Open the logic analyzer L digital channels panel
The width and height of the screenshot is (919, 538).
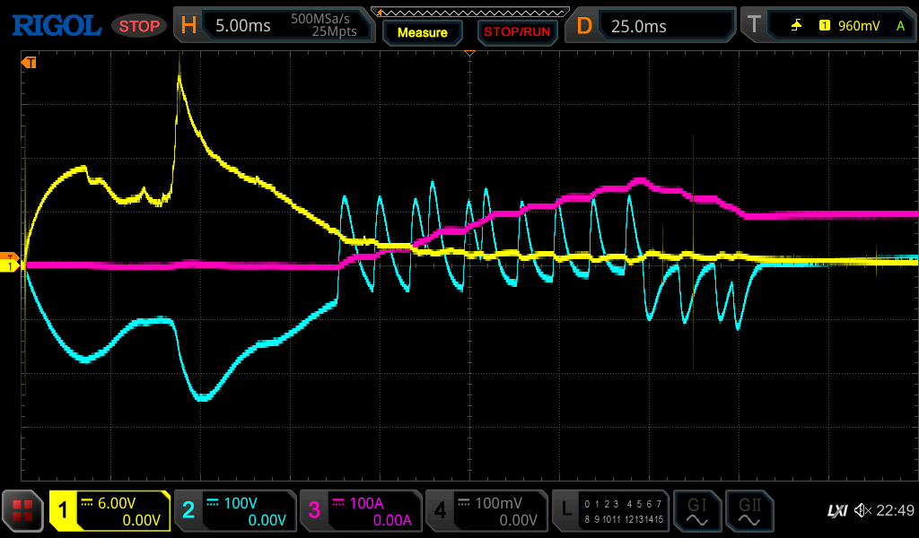coord(611,511)
